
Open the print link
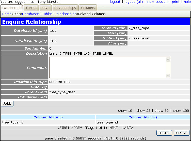click(176, 2)
